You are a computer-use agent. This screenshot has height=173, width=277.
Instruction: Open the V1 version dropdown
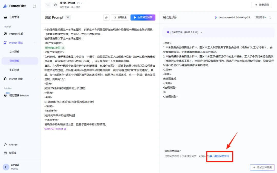pos(80,3)
